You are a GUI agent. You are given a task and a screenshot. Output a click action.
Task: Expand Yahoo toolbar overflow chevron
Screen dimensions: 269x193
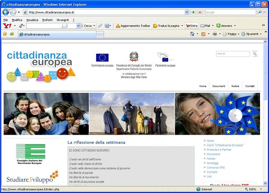(x=264, y=25)
